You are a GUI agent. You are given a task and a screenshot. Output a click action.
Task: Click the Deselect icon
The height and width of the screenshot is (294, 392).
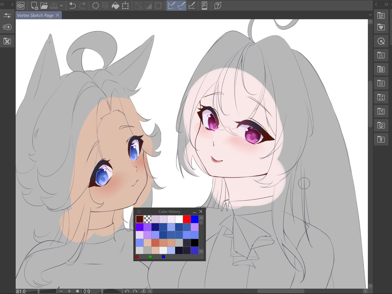tap(139, 5)
